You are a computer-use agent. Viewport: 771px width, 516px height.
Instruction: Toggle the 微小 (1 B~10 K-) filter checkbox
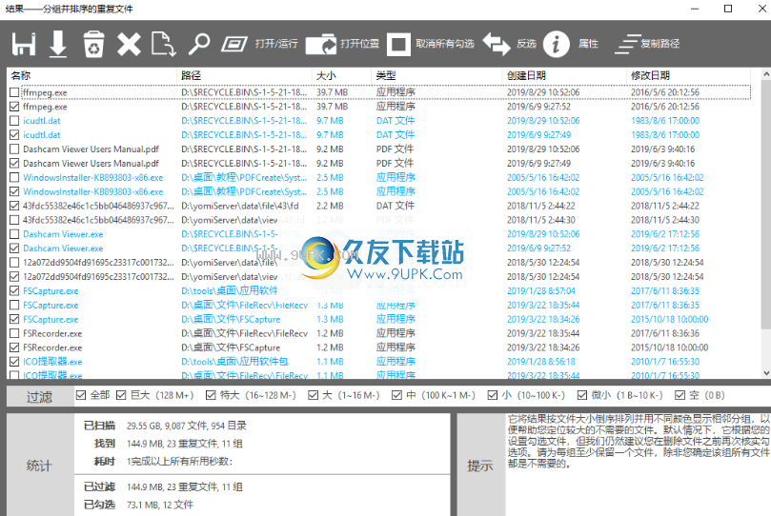point(582,395)
